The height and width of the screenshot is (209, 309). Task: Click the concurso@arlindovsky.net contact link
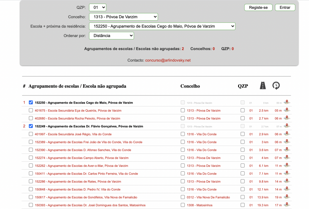(168, 60)
